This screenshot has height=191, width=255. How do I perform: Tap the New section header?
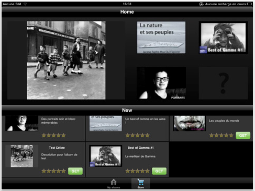pyautogui.click(x=127, y=110)
